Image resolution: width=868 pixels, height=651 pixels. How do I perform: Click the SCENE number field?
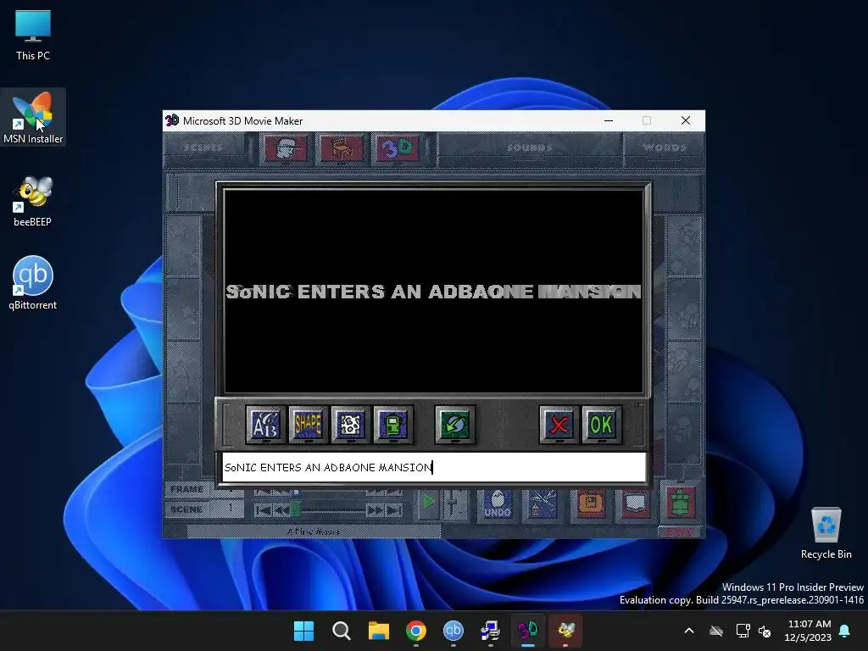coord(229,509)
